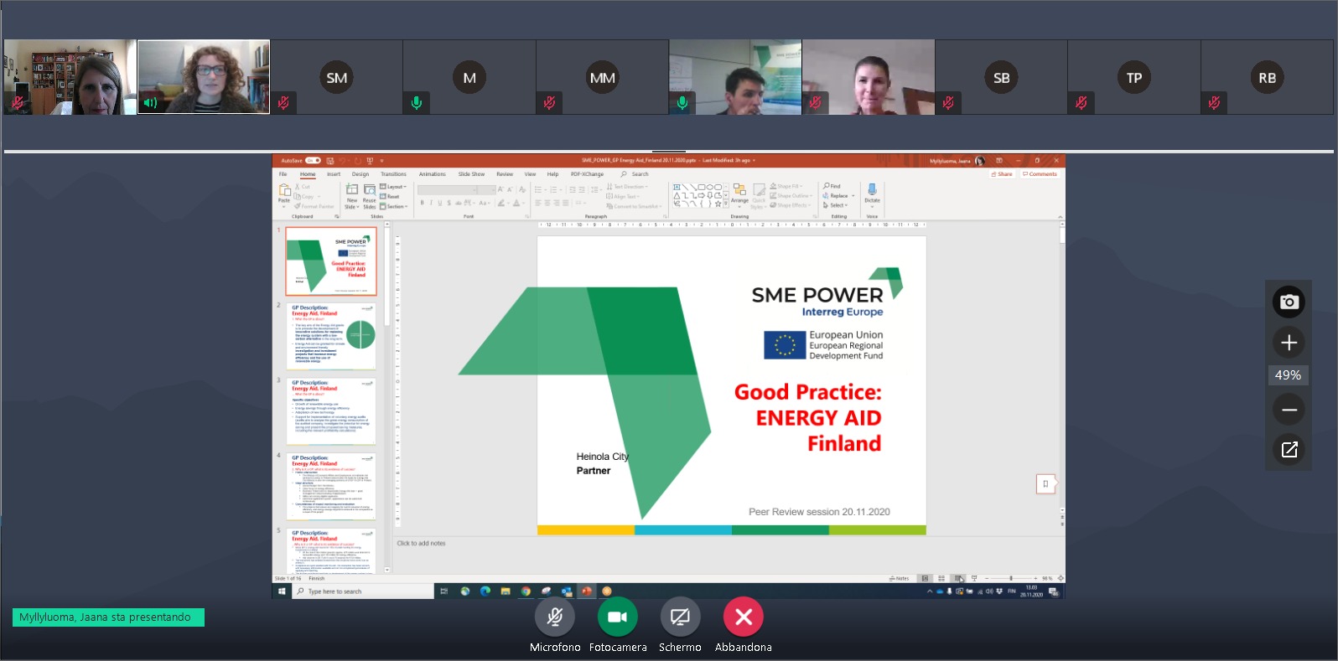Toggle PowerPoint AutoSave switch
1338x661 pixels.
pos(313,160)
